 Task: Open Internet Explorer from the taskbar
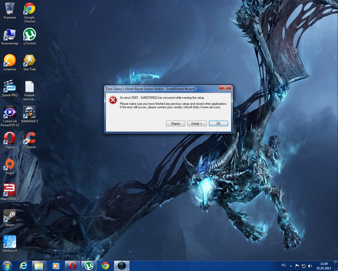pos(24,265)
